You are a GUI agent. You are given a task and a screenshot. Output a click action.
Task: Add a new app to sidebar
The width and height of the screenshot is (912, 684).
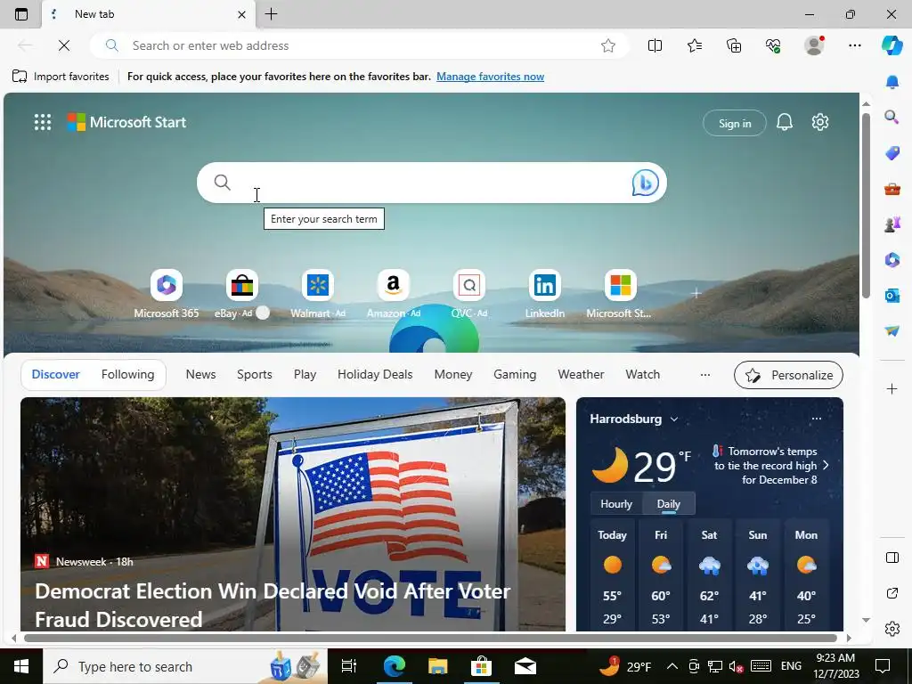click(x=892, y=388)
